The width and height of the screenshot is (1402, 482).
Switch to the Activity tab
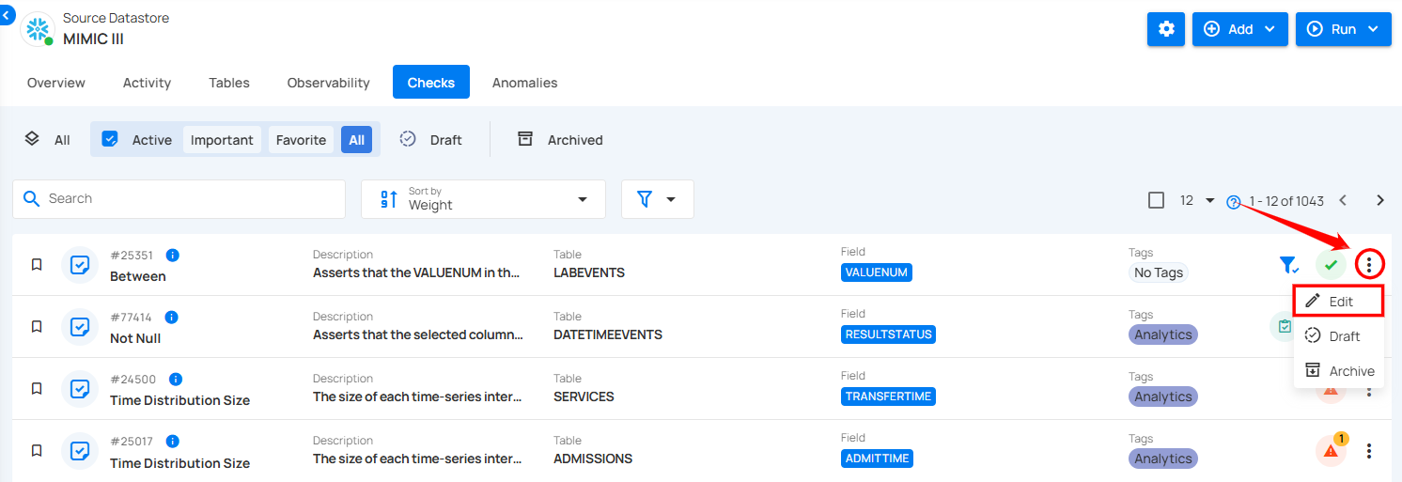pyautogui.click(x=148, y=83)
